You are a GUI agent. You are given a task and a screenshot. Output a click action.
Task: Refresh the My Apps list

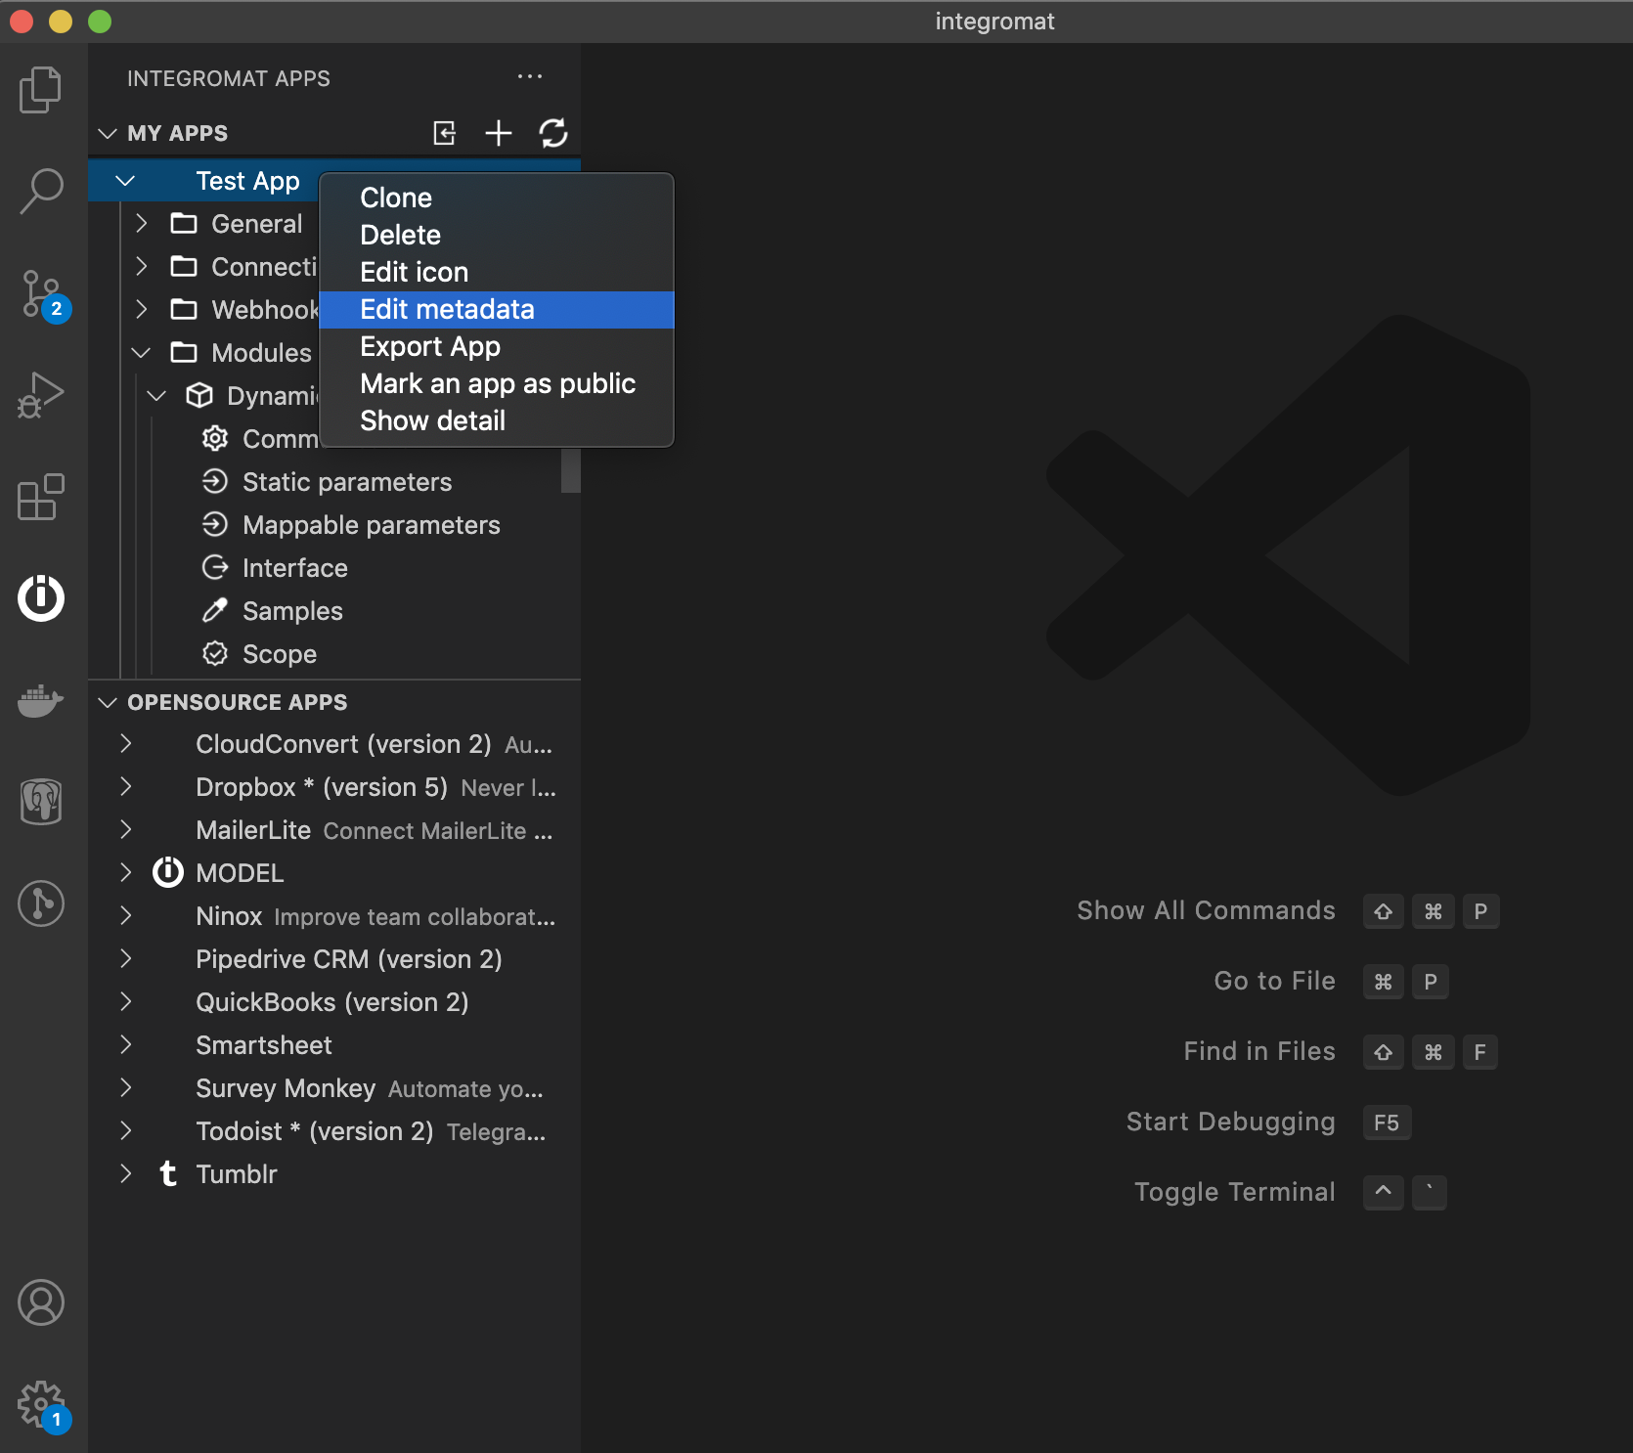(553, 133)
